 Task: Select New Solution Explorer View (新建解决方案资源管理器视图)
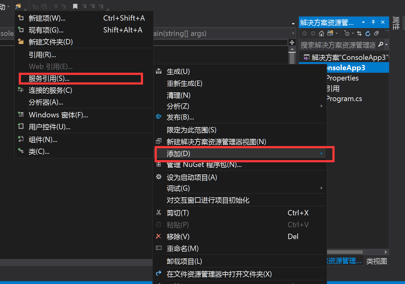point(240,142)
